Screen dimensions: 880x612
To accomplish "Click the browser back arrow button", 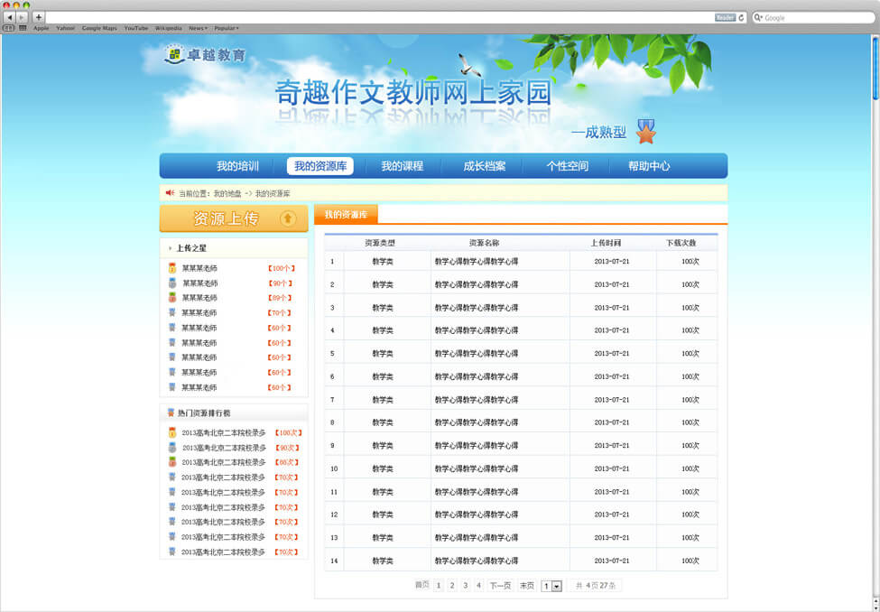I will pyautogui.click(x=10, y=17).
